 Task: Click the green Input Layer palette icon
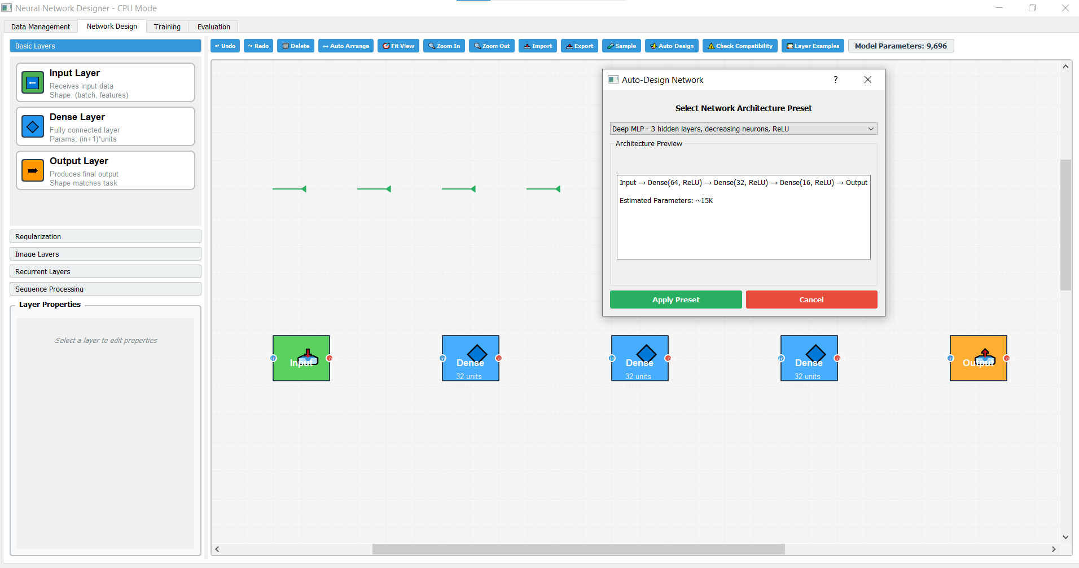pos(33,82)
